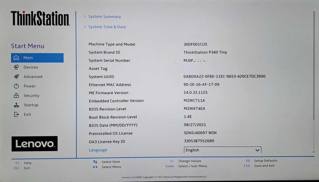This screenshot has height=182, width=319.
Task: Click the MAC address 90-2E-16-AF-17-09
Action: point(201,84)
